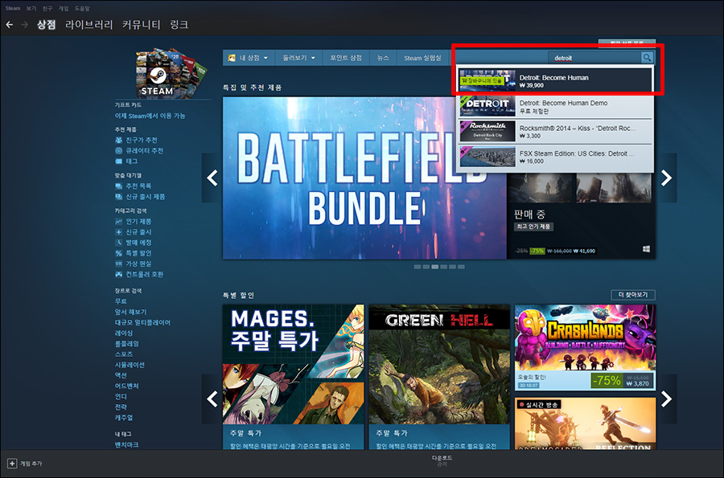724x478 pixels.
Task: Click the controller icon beside 컨트롤러 호환
Action: (x=119, y=274)
